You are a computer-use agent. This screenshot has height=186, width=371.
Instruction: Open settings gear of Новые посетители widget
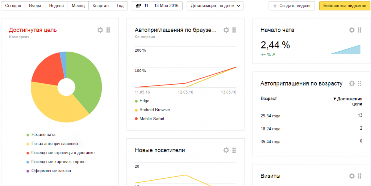coord(226,150)
